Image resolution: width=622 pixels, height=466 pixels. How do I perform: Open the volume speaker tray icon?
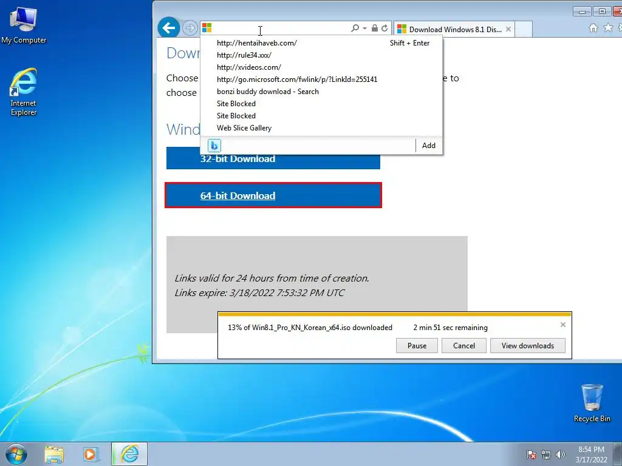pyautogui.click(x=560, y=454)
